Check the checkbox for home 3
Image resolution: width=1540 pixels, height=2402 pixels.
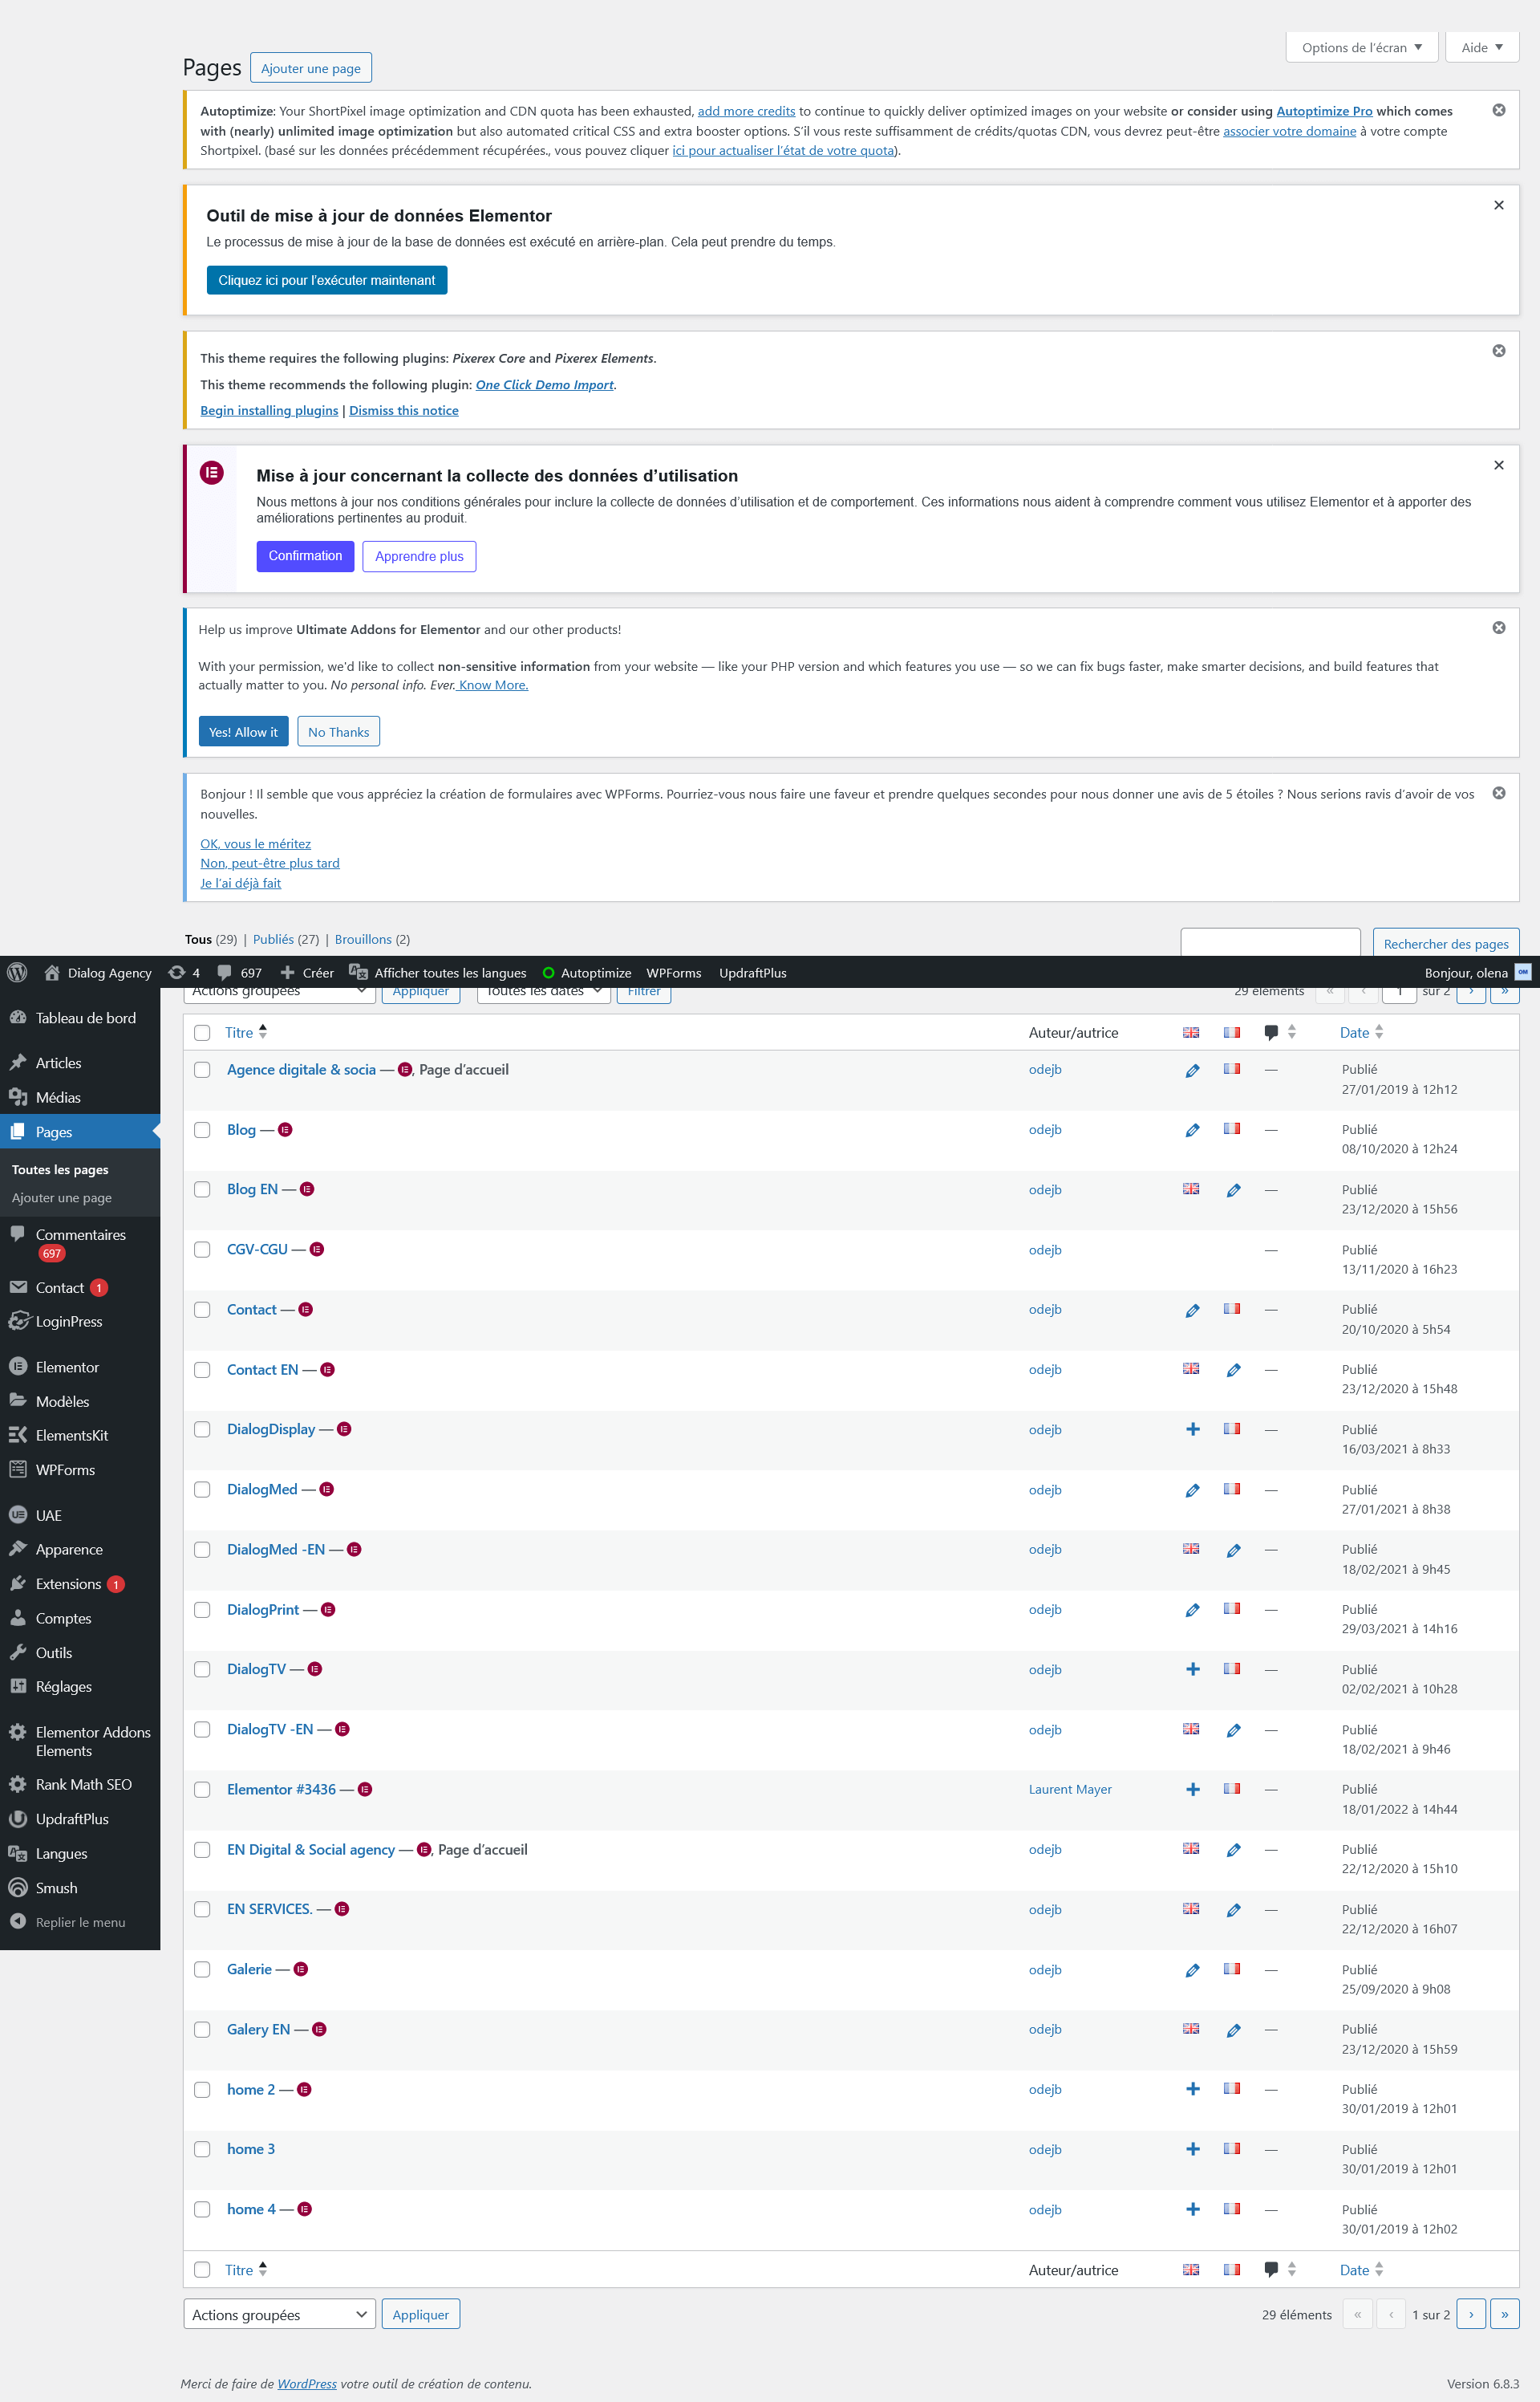tap(202, 2149)
